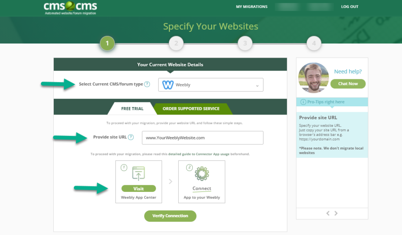Open My Migrations menu item
The width and height of the screenshot is (402, 235).
[252, 7]
